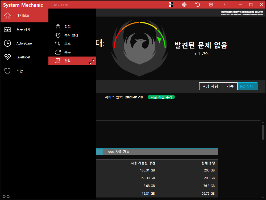This screenshot has width=266, height=200.
Task: Click the 58% 사용 가능 disk usage bar
Action: click(x=157, y=152)
